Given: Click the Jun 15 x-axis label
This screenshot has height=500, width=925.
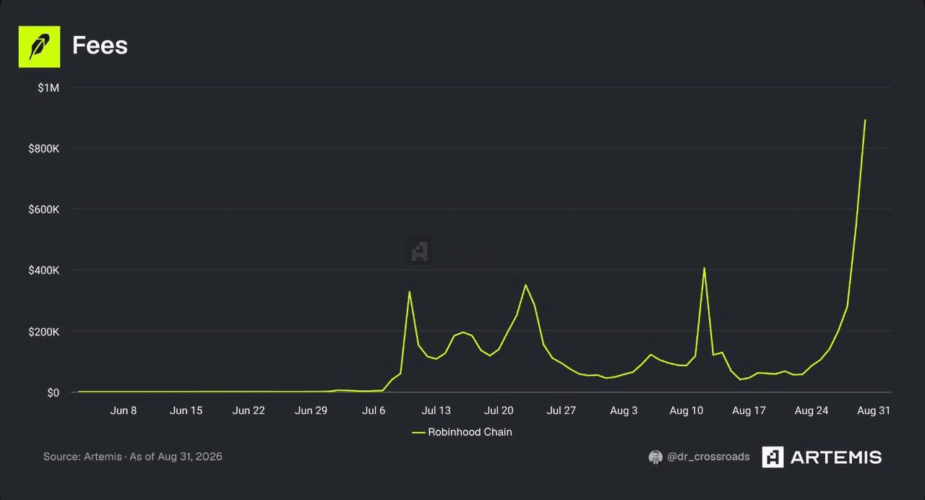Looking at the screenshot, I should [x=186, y=410].
